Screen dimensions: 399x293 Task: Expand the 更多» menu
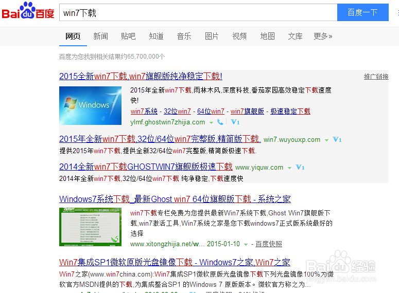pos(323,36)
